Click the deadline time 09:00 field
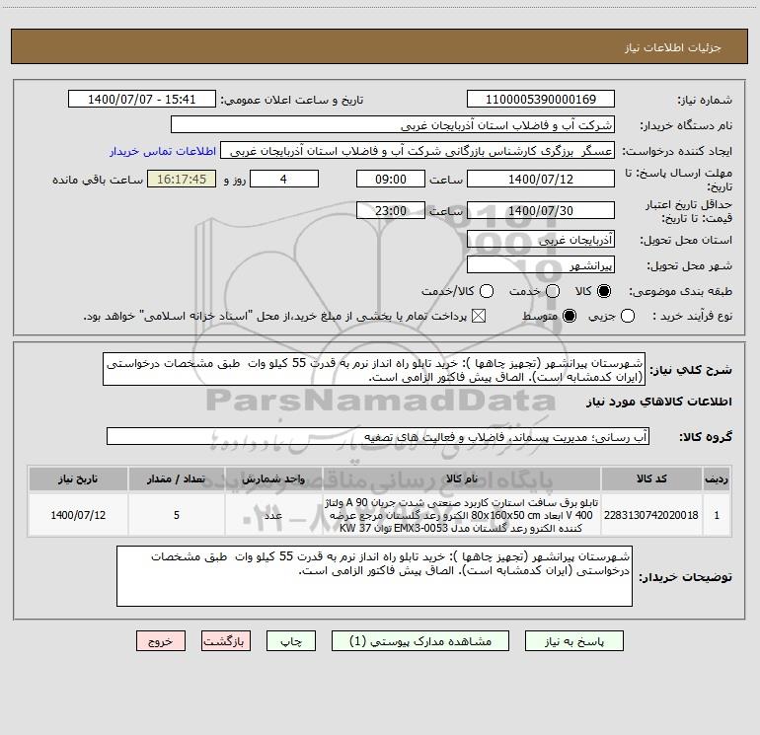This screenshot has width=760, height=735. click(x=391, y=179)
